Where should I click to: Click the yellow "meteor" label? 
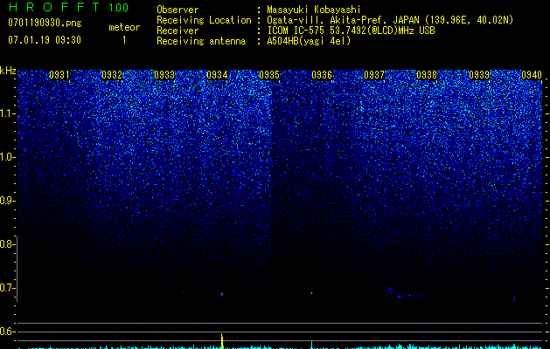[124, 27]
